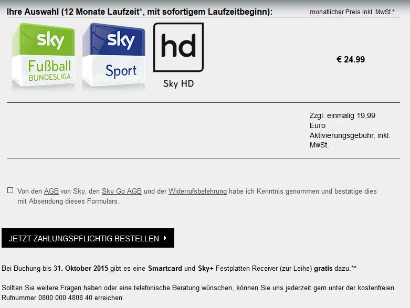Click the Sport label on the blue package
The image size is (410, 308).
[121, 71]
